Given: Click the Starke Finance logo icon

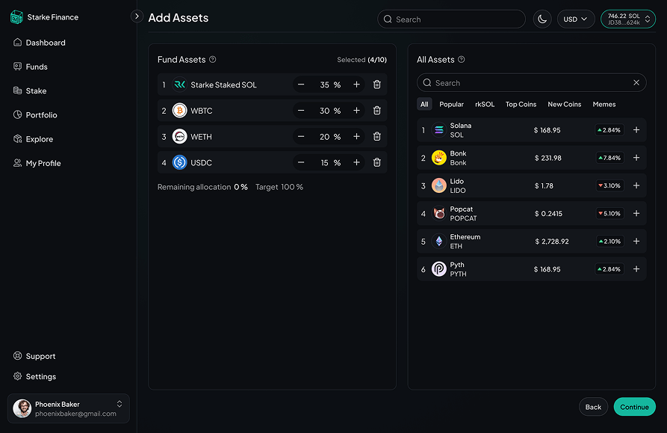Looking at the screenshot, I should [16, 17].
